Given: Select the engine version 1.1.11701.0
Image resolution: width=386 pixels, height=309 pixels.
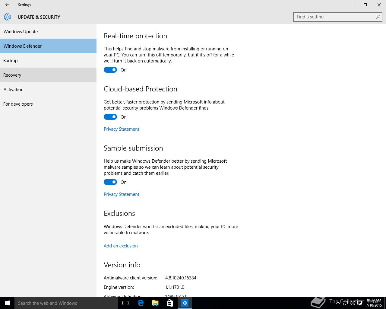Looking at the screenshot, I should (x=175, y=287).
